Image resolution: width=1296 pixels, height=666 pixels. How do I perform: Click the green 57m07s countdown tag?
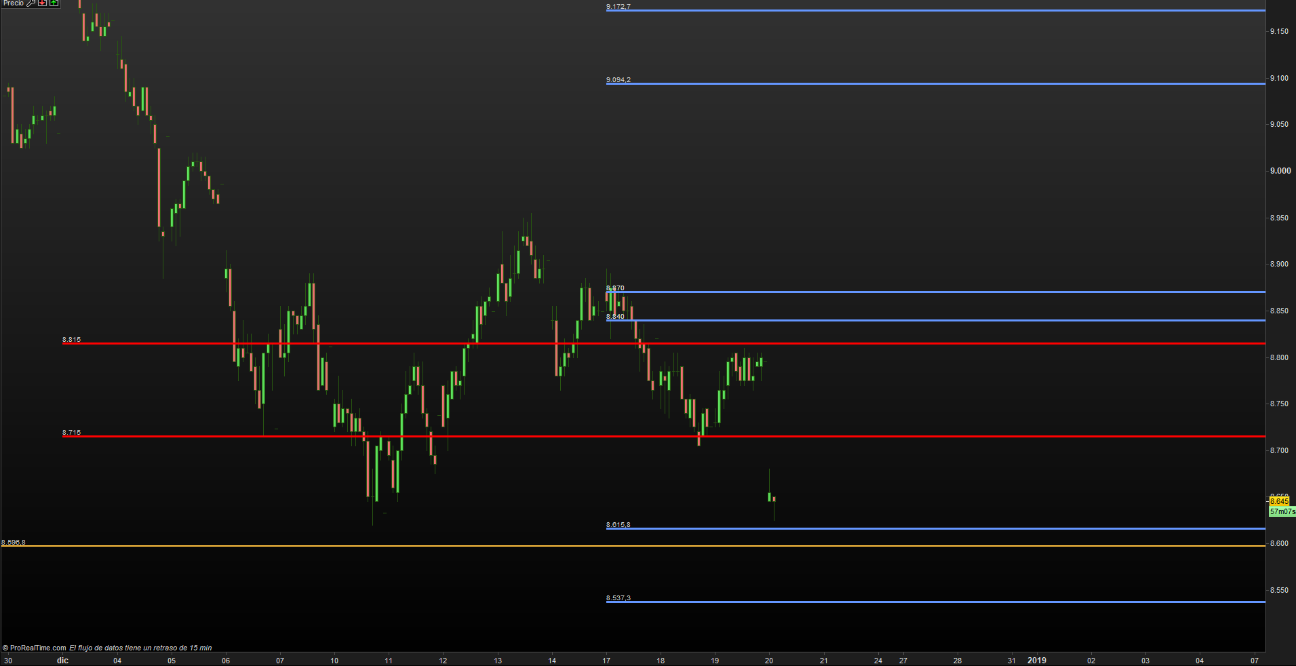(1282, 512)
